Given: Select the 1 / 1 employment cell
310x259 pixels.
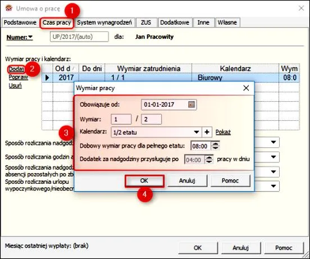Looking at the screenshot, I should tap(148, 78).
